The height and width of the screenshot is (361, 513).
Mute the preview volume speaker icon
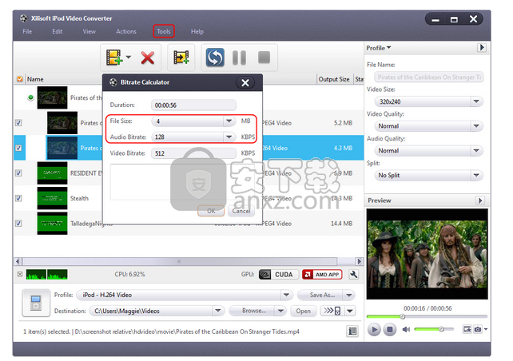(x=406, y=329)
